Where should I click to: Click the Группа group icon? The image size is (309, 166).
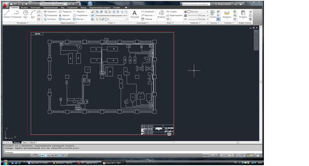[x=212, y=14]
